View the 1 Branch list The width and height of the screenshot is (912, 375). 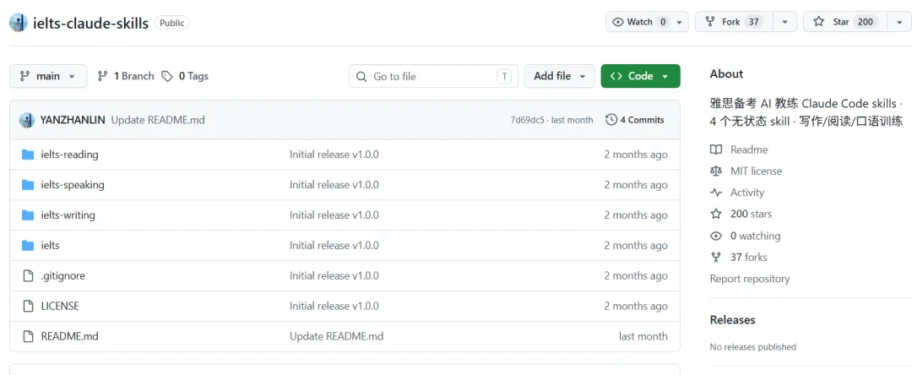pos(126,76)
